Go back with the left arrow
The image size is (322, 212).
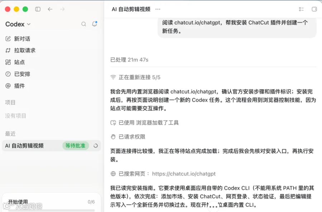[50, 9]
